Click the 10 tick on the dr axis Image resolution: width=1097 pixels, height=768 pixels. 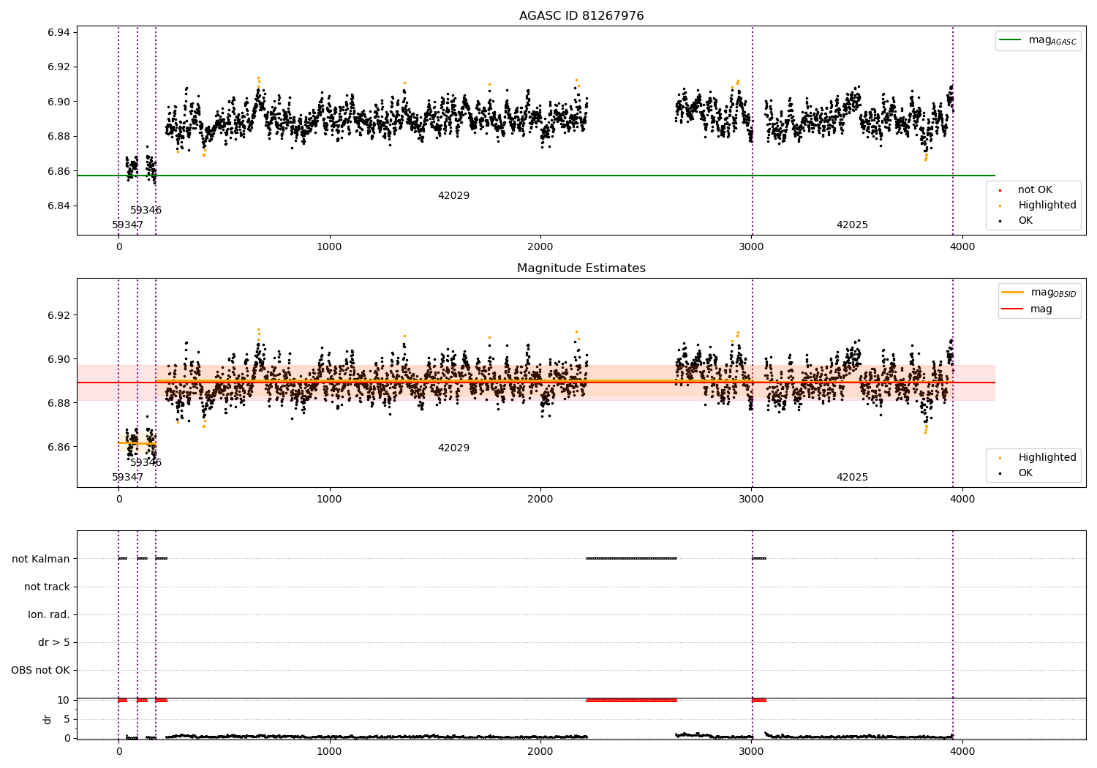tap(64, 701)
